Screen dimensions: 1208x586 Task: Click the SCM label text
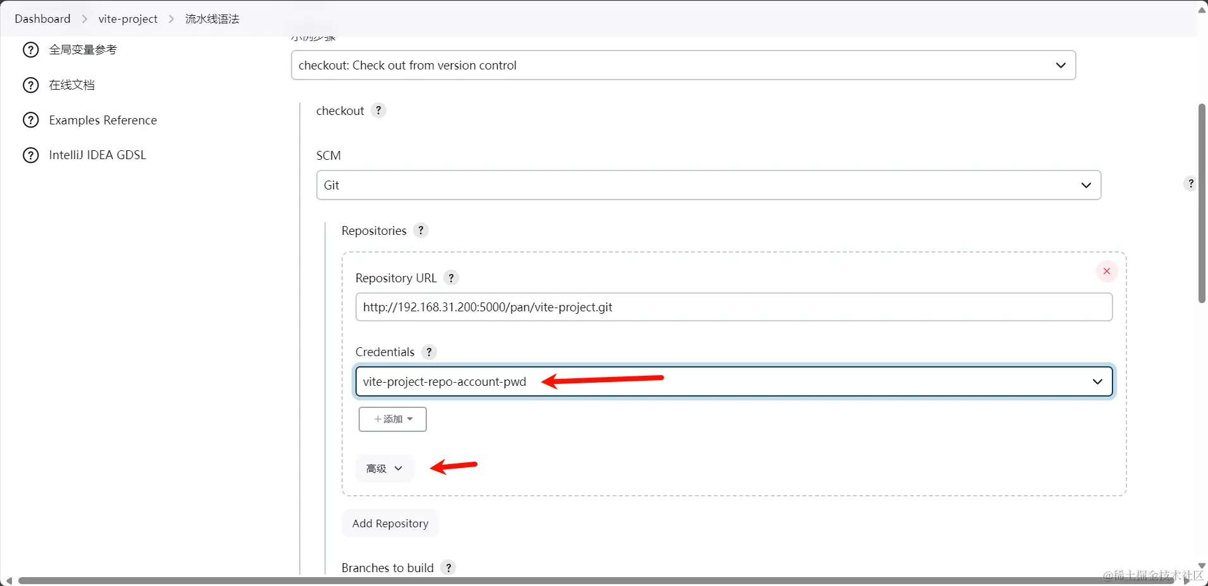[328, 155]
